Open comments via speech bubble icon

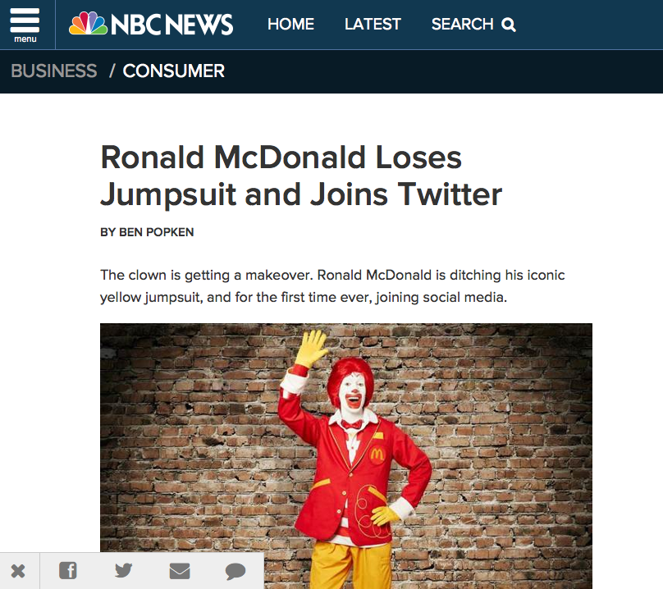(x=235, y=571)
